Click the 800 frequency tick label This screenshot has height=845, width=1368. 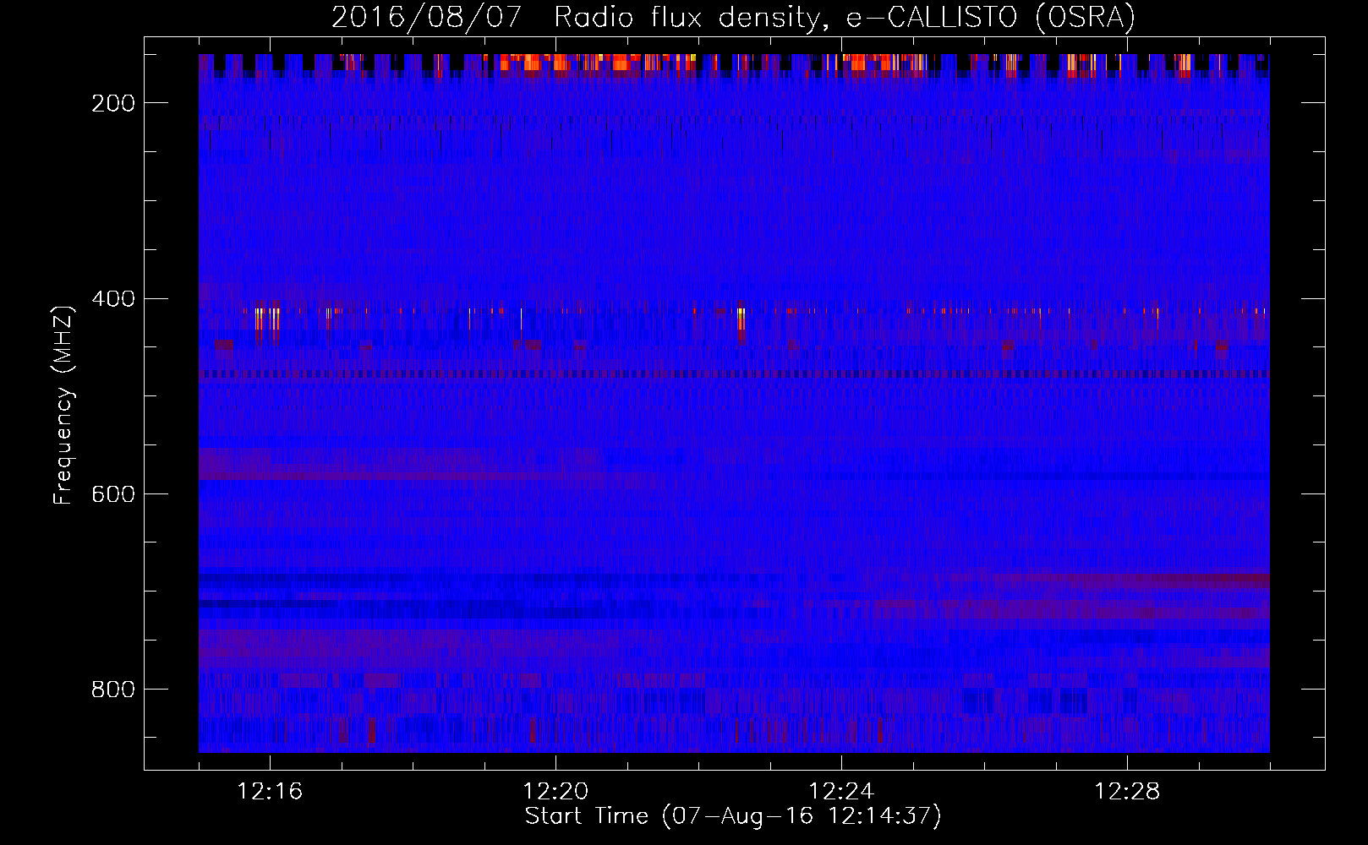coord(113,690)
